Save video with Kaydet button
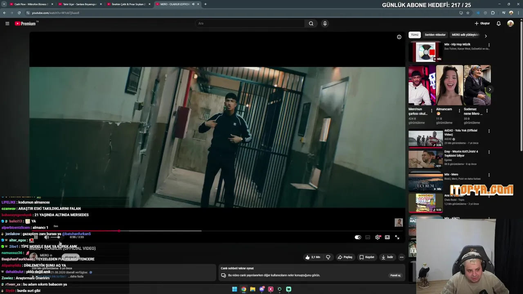Viewport: 523px width, 294px height. coord(367,257)
